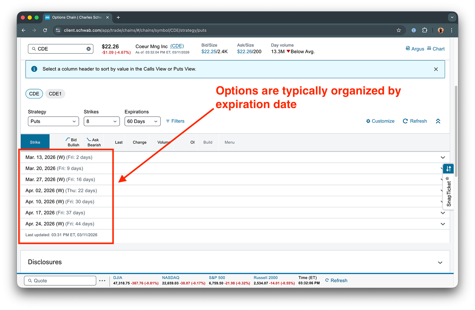Click the chevron on the Apr. 24, 2026 (W) row
The height and width of the screenshot is (310, 475).
(443, 224)
